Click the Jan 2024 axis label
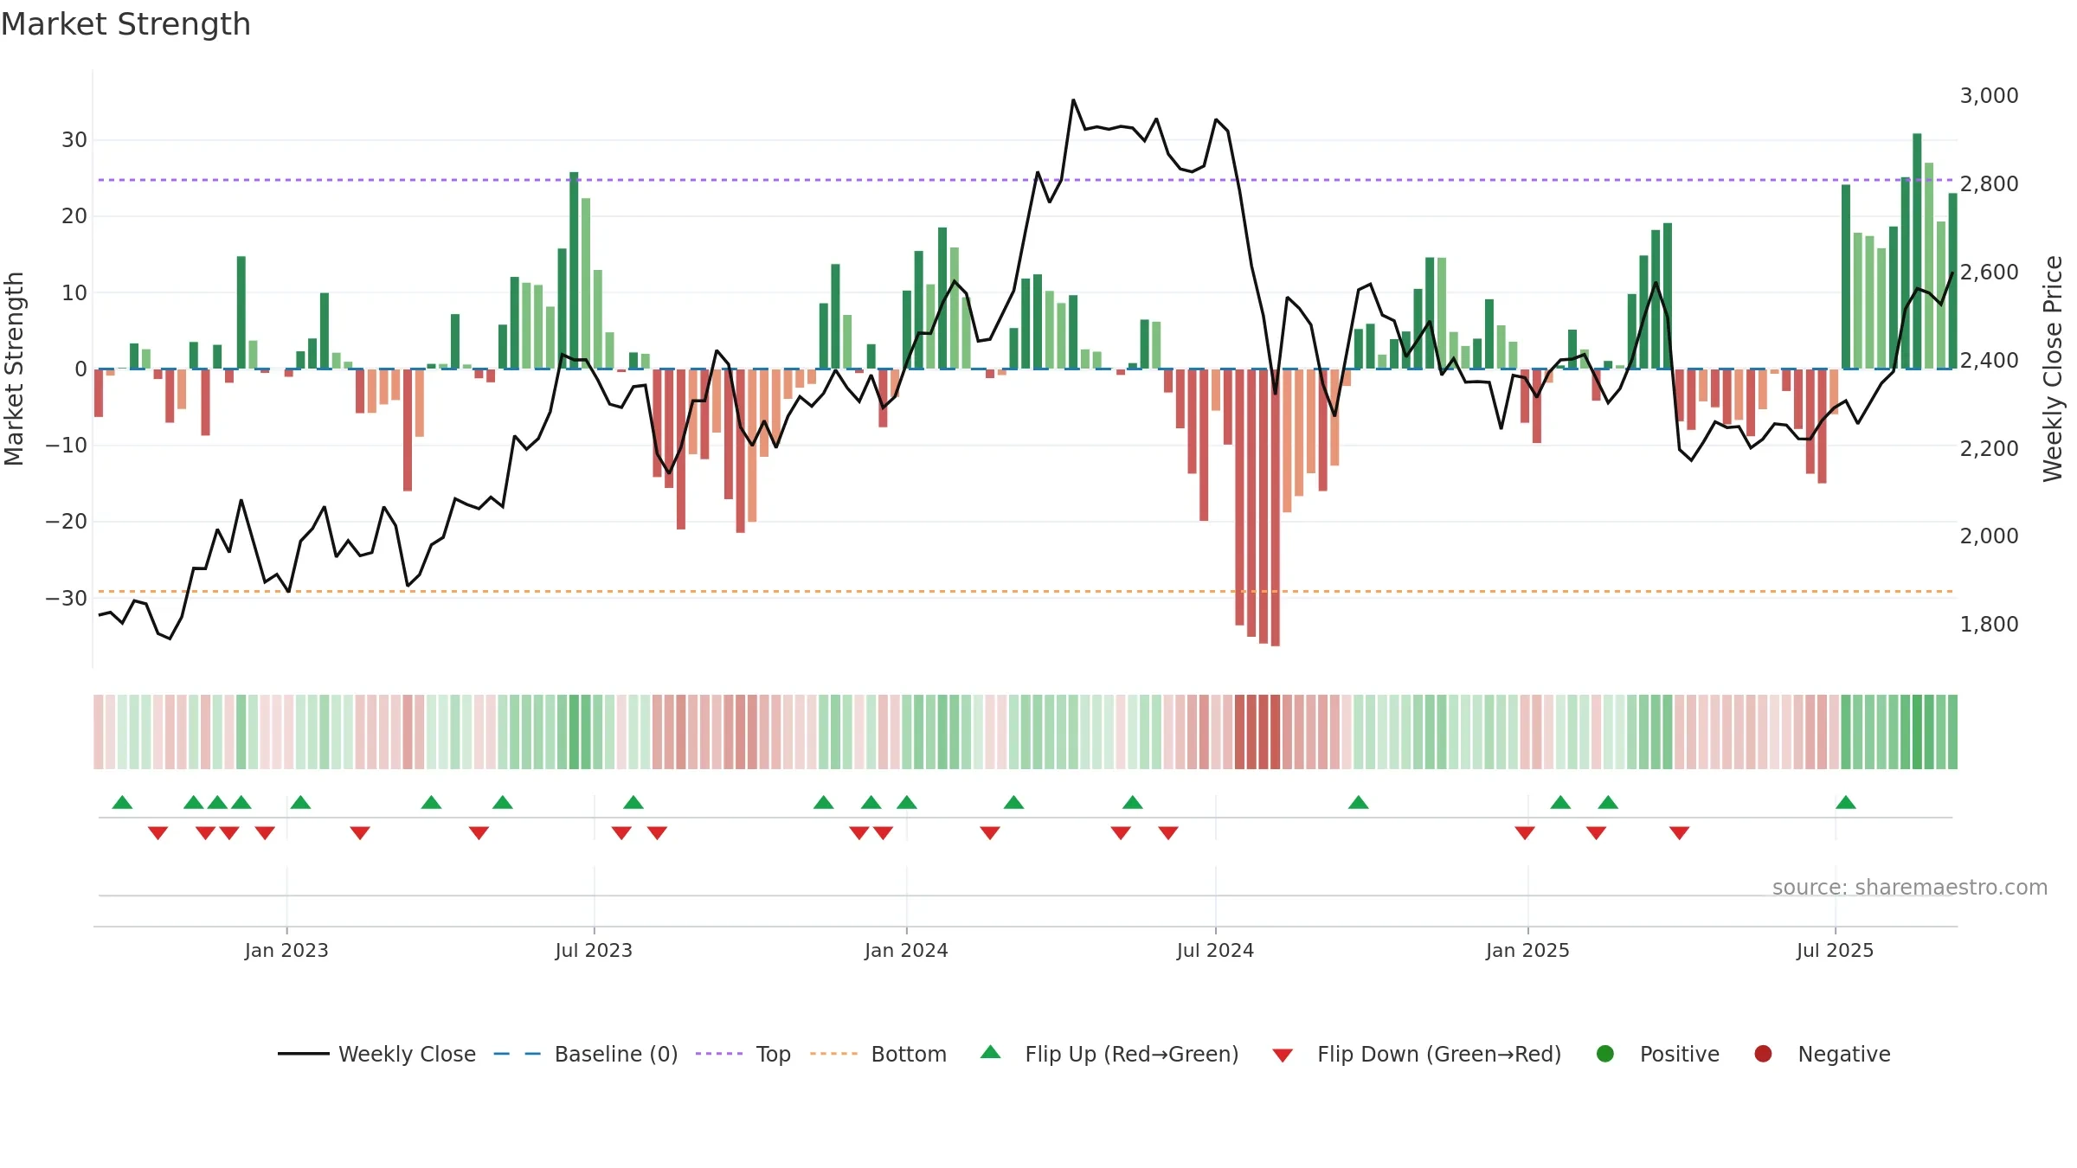Image resolution: width=2077 pixels, height=1168 pixels. coord(906,950)
